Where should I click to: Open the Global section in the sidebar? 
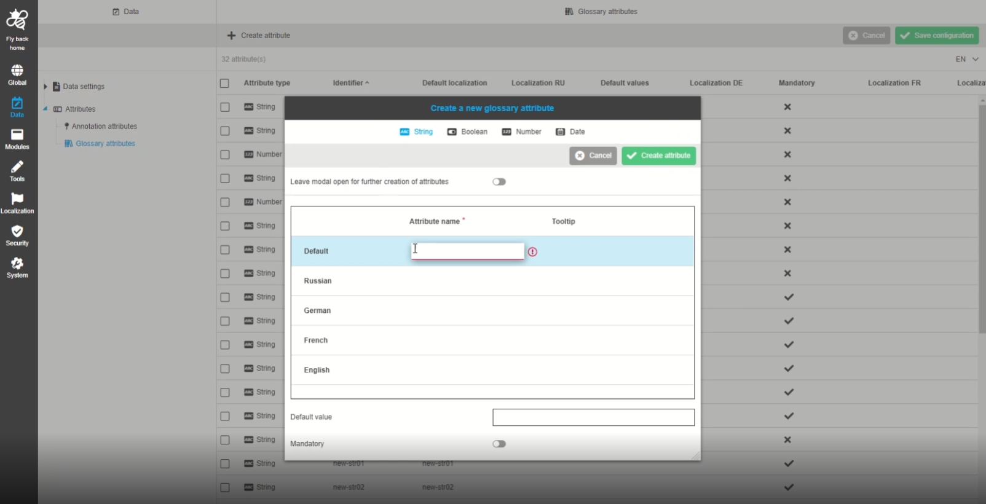pos(17,75)
